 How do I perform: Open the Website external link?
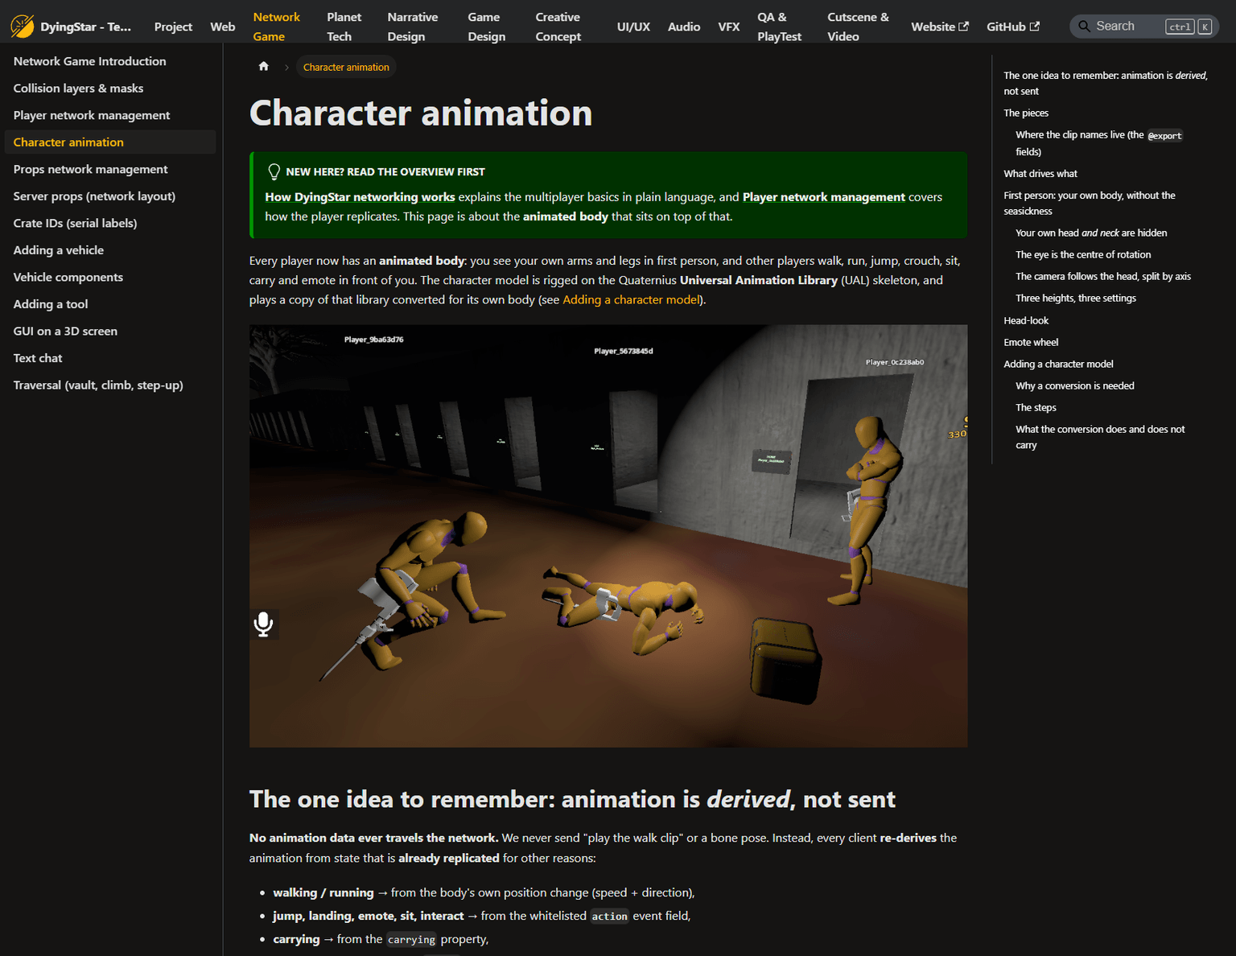coord(939,27)
